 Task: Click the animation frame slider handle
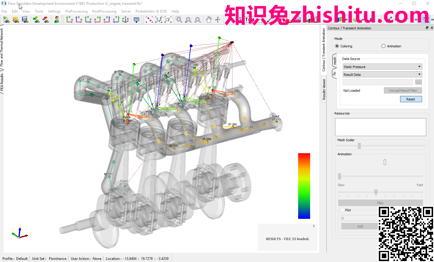[340, 176]
